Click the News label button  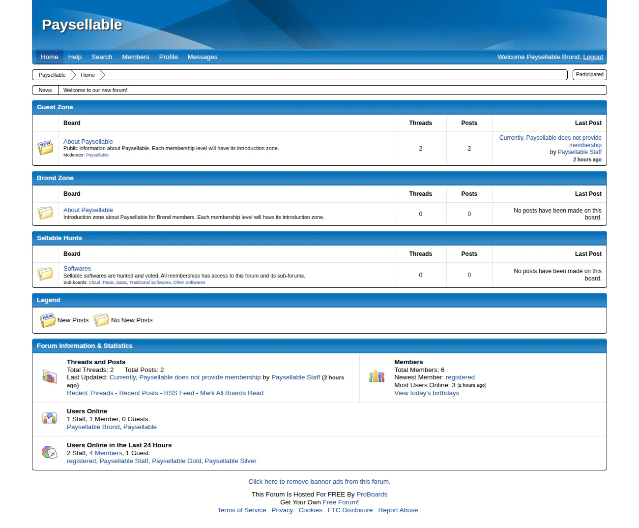[45, 90]
